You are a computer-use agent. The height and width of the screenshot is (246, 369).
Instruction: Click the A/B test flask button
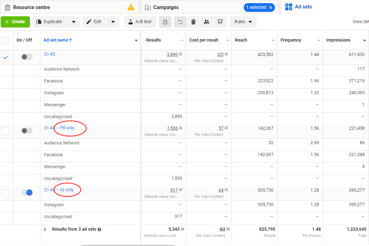click(x=140, y=22)
